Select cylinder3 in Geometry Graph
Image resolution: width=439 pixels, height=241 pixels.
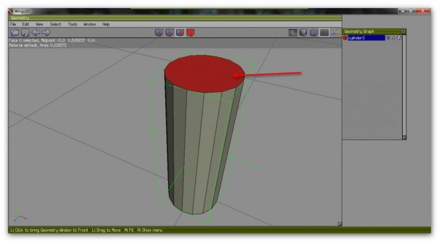pos(365,38)
